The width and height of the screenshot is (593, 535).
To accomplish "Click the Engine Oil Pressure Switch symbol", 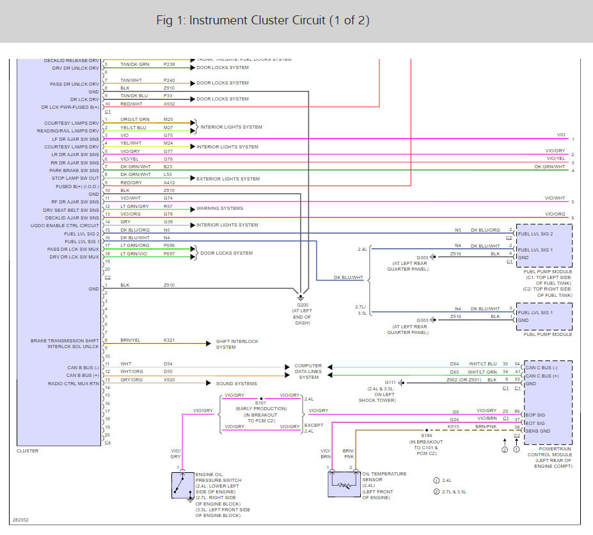I will click(183, 485).
